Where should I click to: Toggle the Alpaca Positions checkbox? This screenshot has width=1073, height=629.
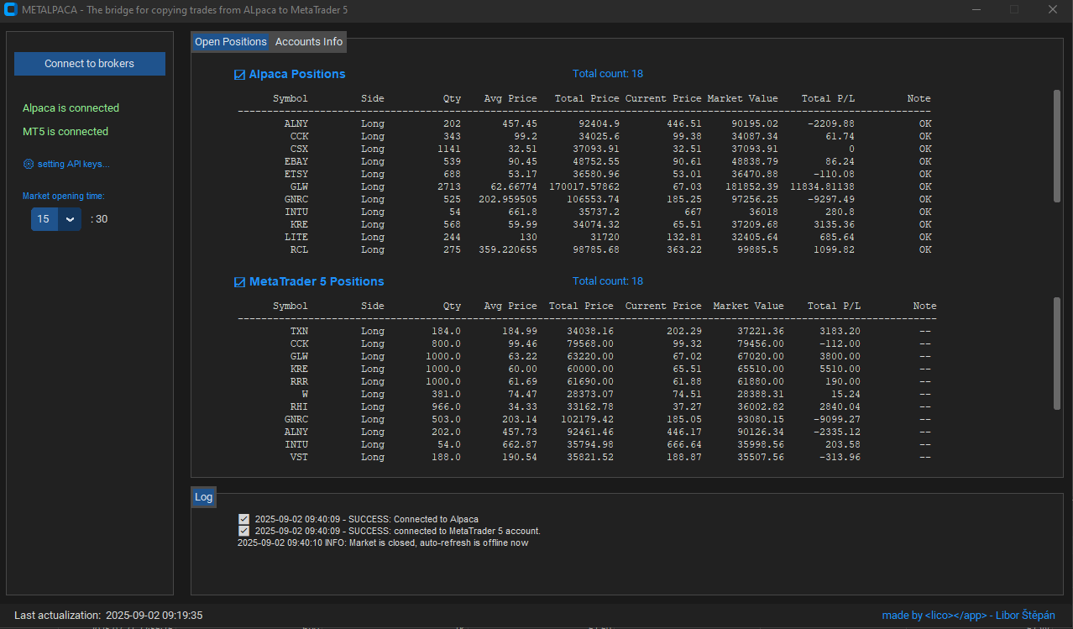pyautogui.click(x=239, y=75)
